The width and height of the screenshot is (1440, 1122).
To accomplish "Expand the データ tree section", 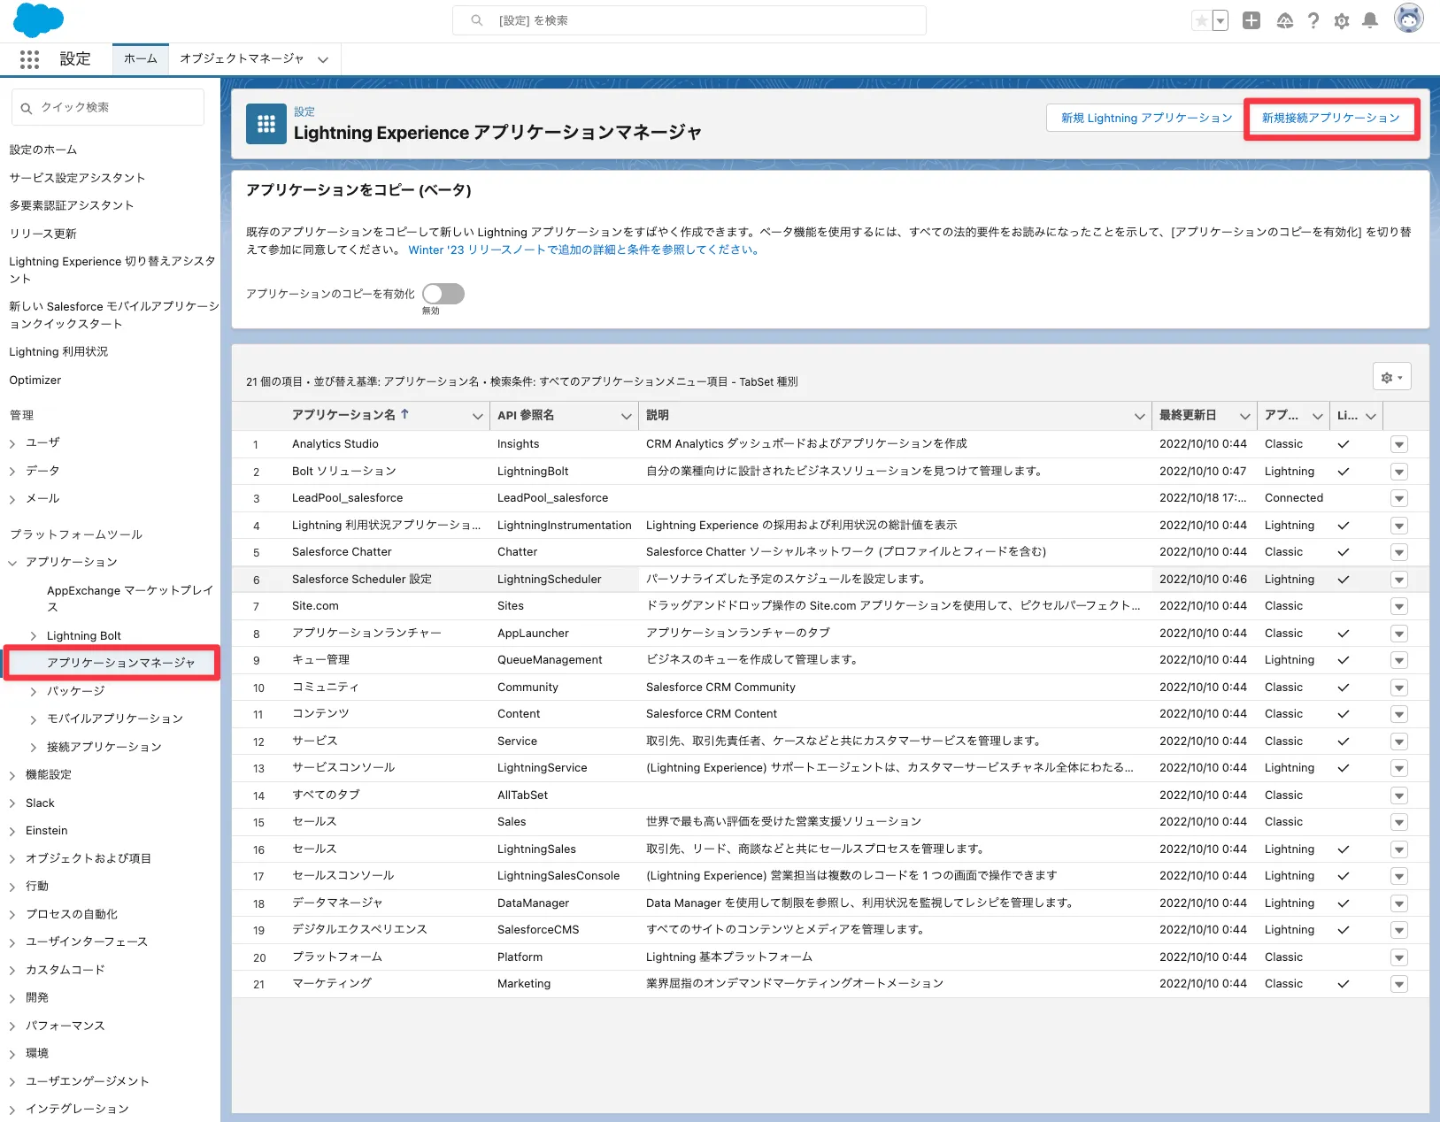I will click(x=12, y=472).
